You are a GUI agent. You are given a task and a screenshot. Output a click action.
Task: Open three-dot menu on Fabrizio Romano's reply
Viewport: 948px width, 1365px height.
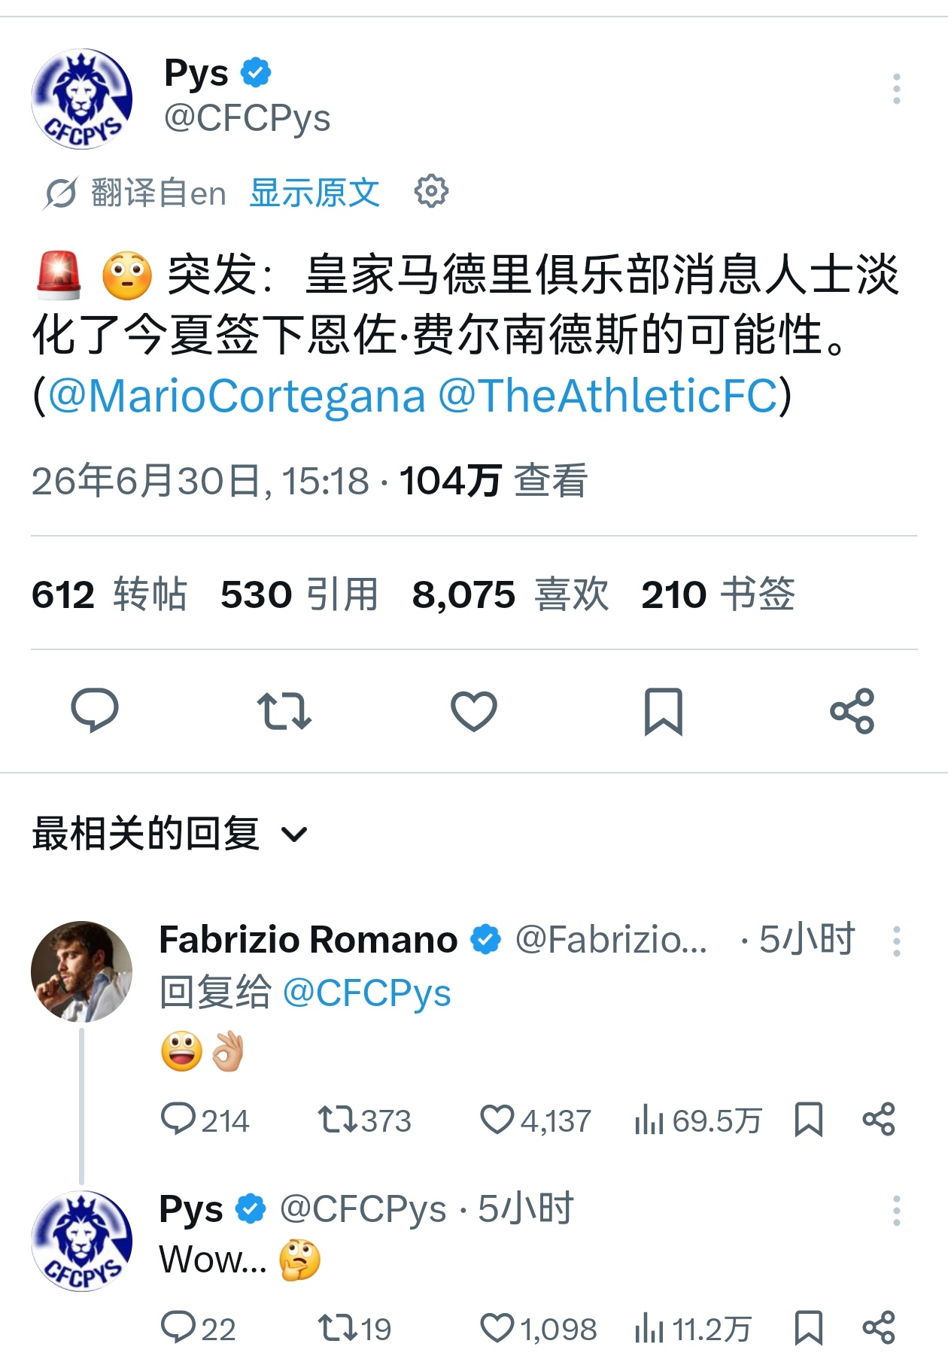coord(896,941)
